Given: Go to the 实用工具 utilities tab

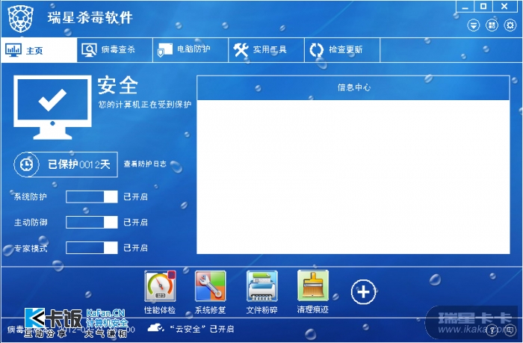Looking at the screenshot, I should click(x=266, y=50).
